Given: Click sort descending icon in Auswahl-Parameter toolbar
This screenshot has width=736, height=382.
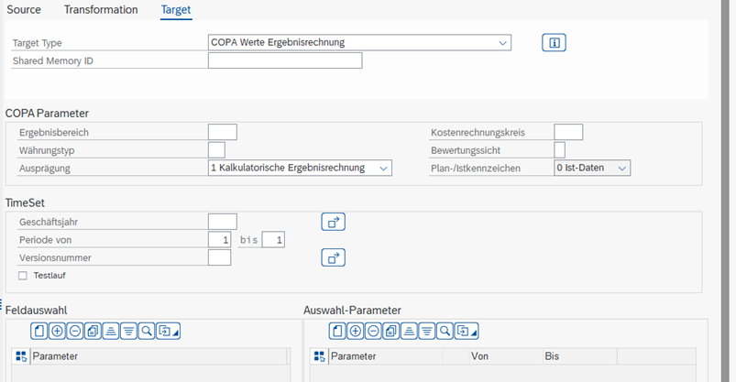Looking at the screenshot, I should point(427,332).
